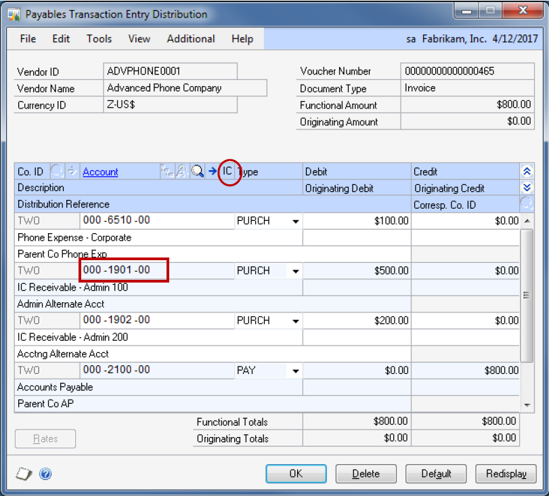The width and height of the screenshot is (549, 496).
Task: Click the Co. ID lookup icon
Action: point(57,172)
